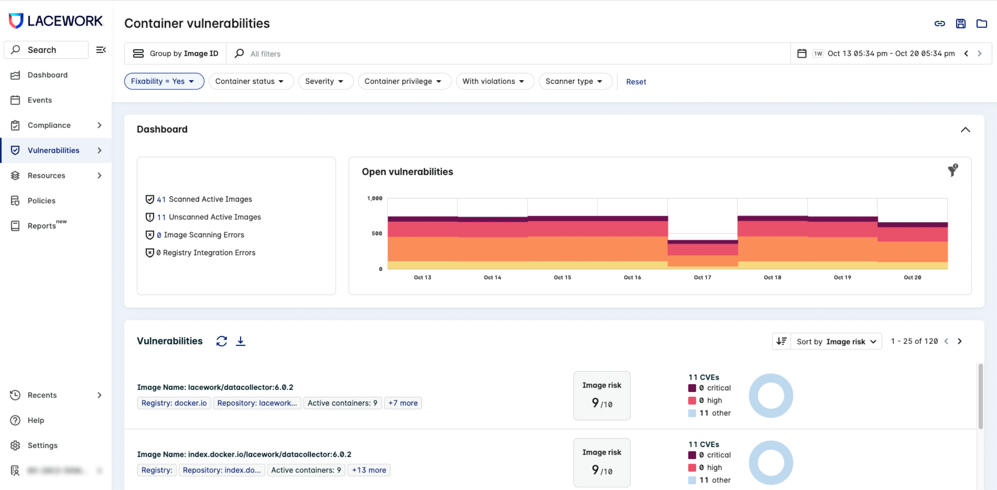Refresh the Vulnerabilities list
The image size is (997, 490).
222,341
